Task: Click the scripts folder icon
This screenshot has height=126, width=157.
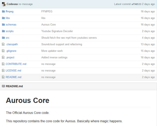Action: click(3, 31)
